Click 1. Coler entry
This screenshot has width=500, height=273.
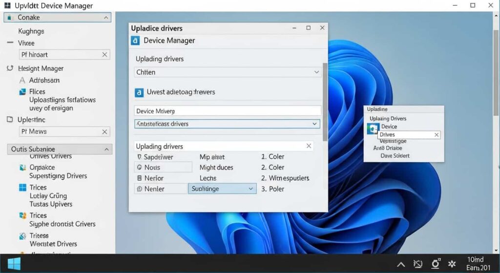(272, 157)
